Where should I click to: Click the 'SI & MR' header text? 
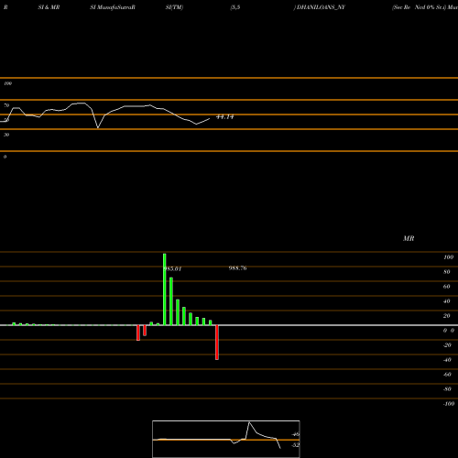click(x=49, y=7)
